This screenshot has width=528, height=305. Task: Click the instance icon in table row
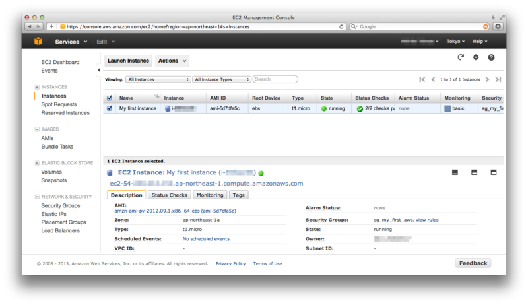(x=168, y=108)
